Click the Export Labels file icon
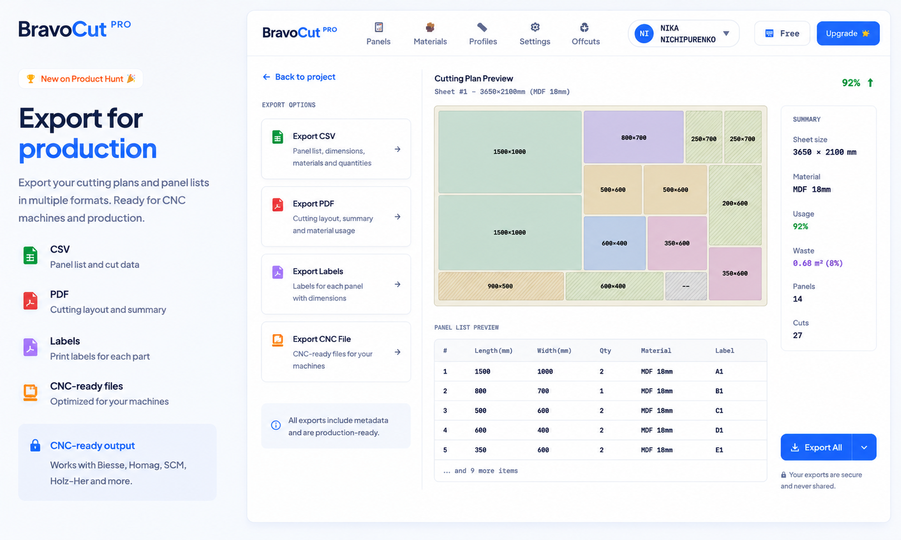This screenshot has height=540, width=901. pyautogui.click(x=278, y=272)
